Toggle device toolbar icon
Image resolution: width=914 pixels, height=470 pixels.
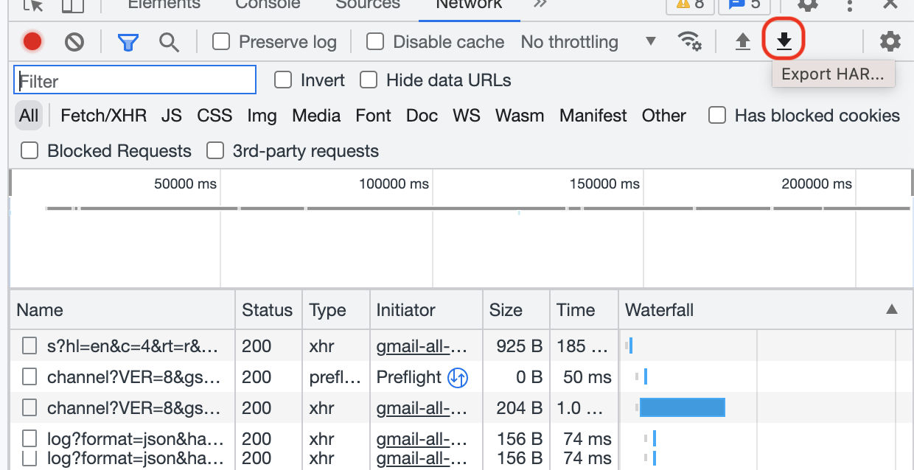72,5
